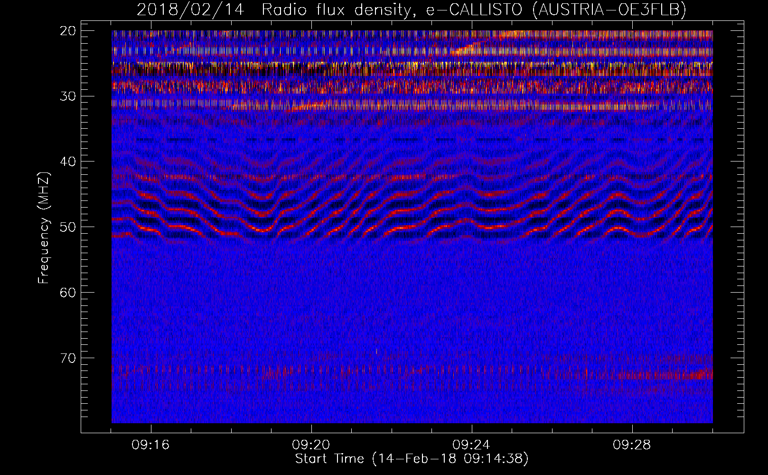Click the 09:16 time tick label

click(150, 445)
